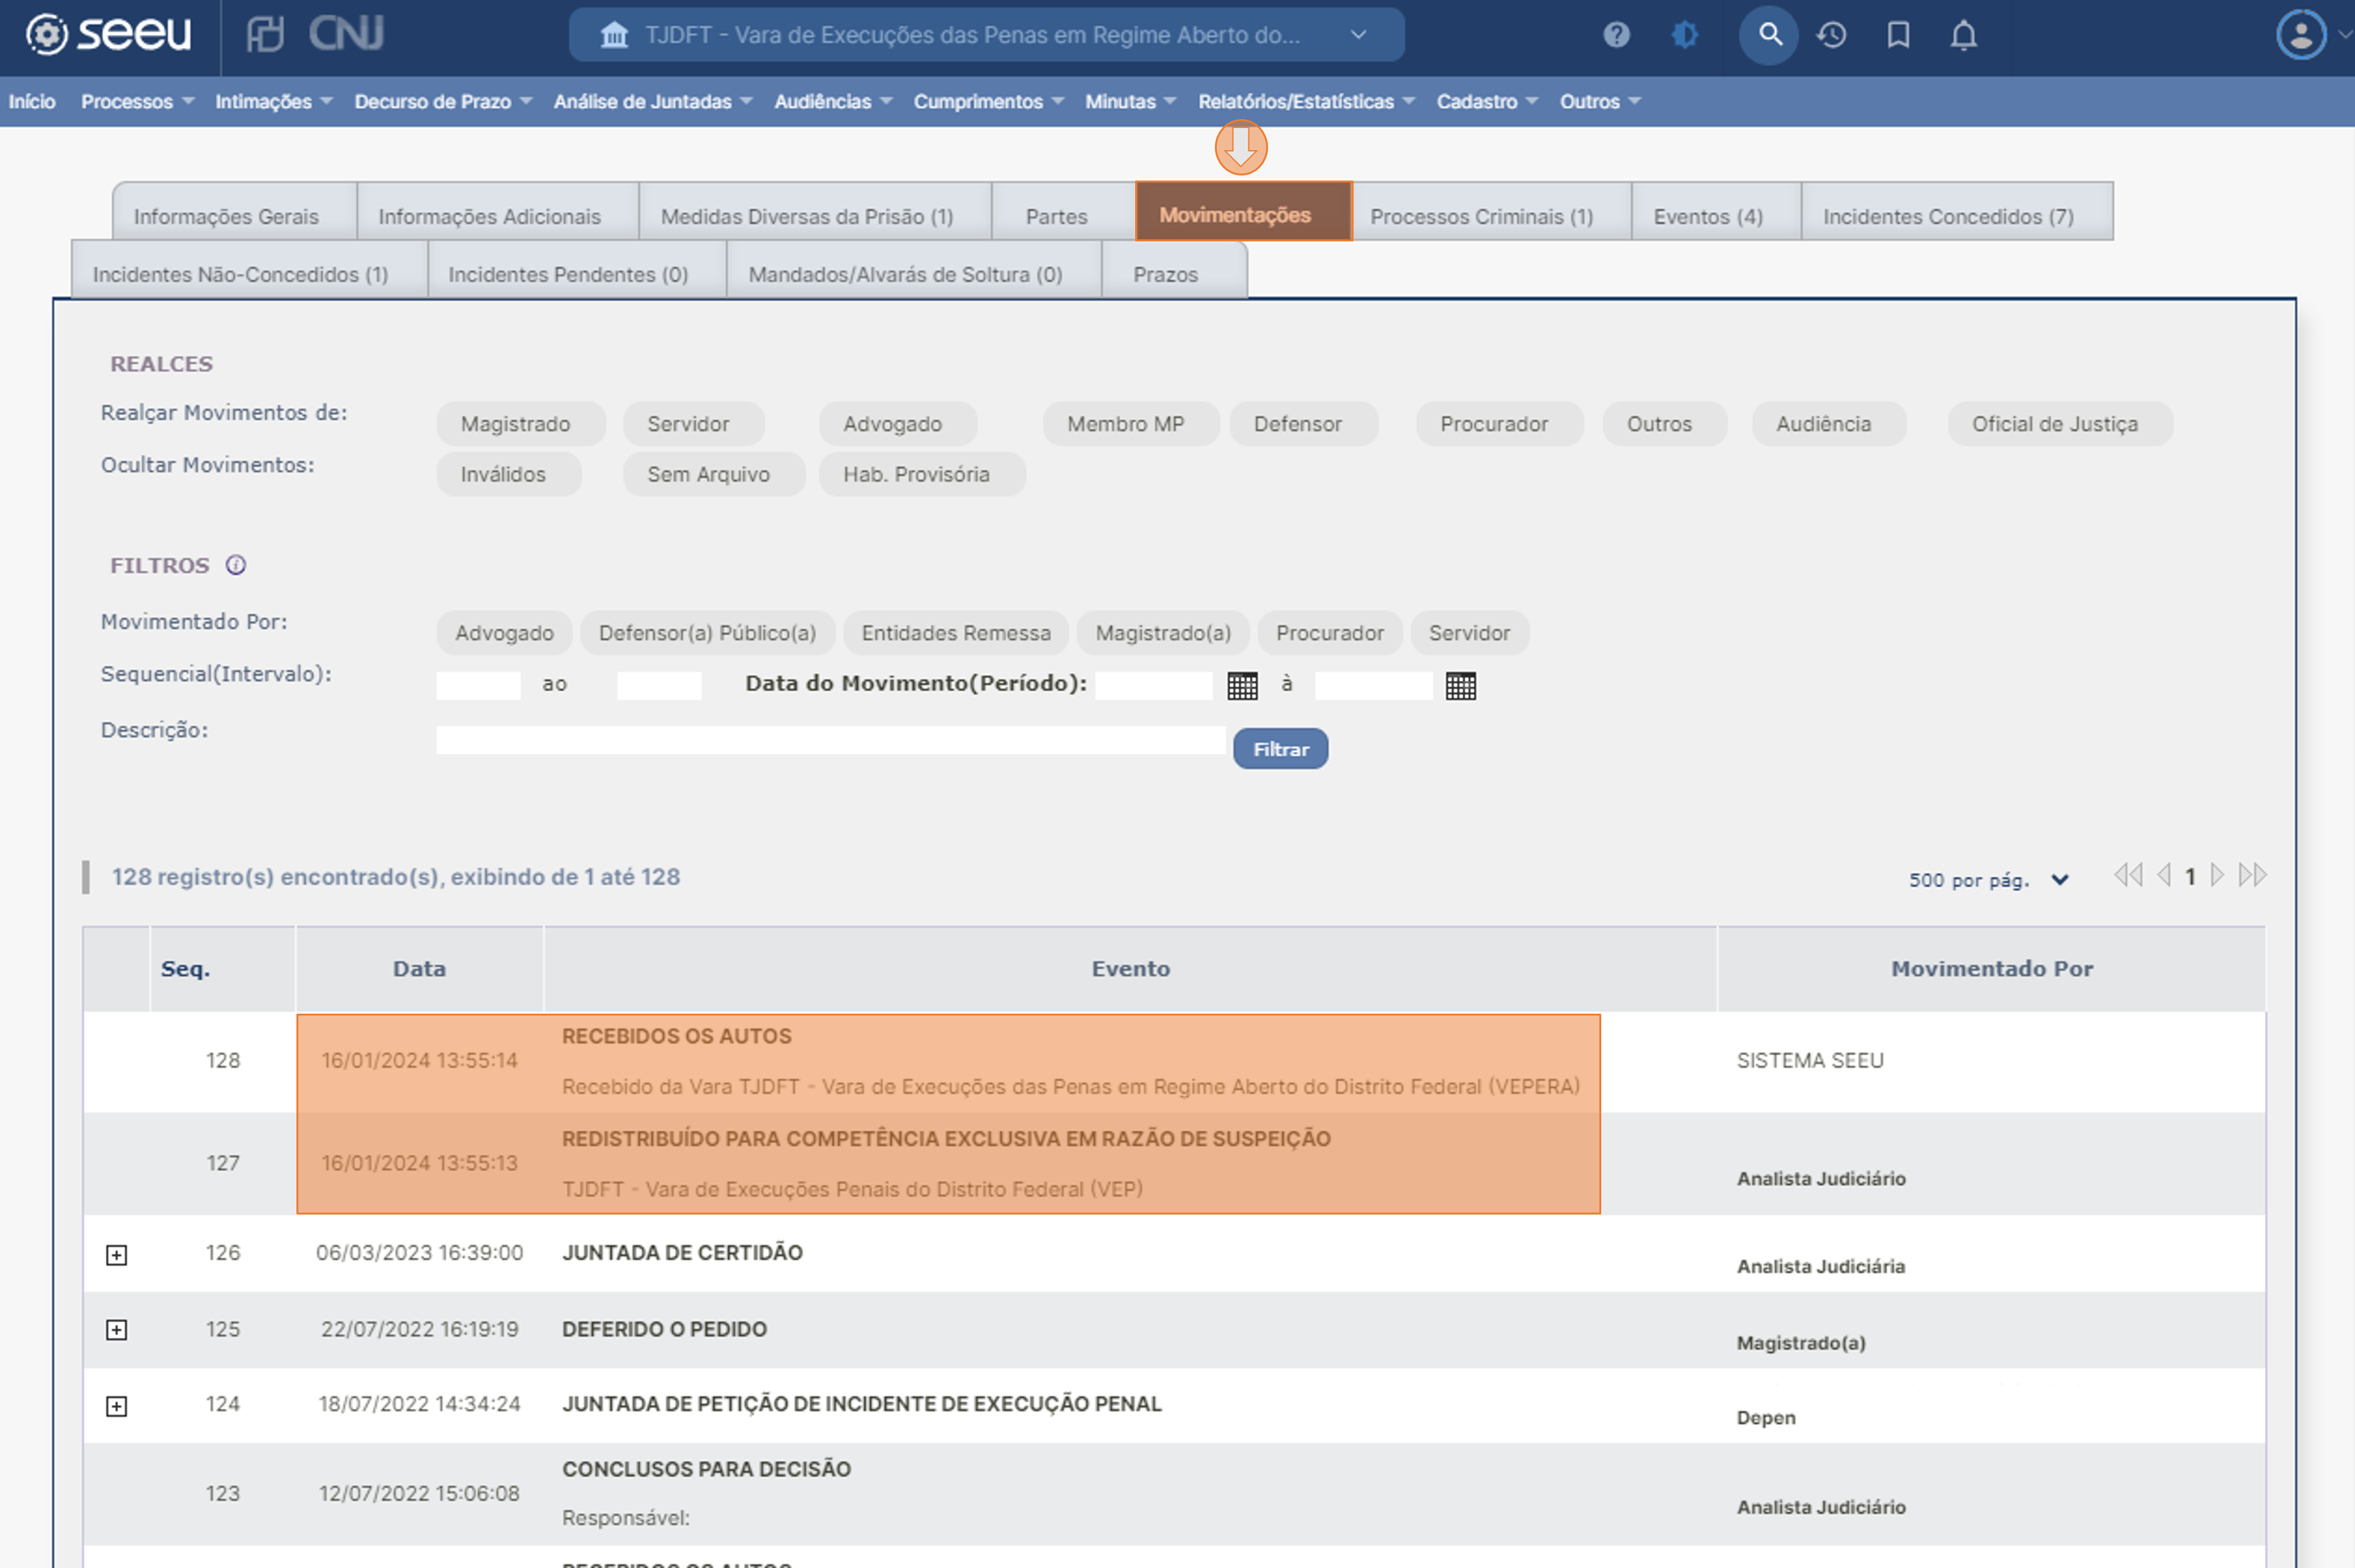Select the Movimentações tab
Viewport: 2355px width, 1568px height.
coord(1243,212)
